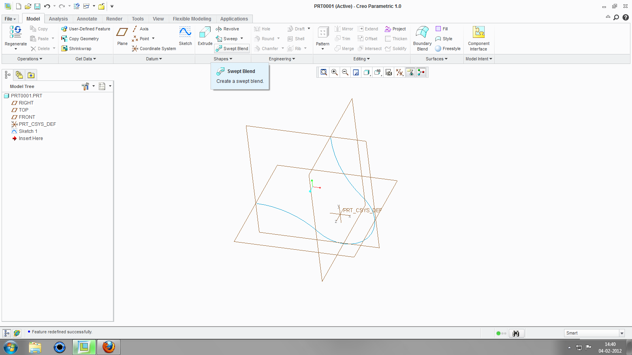Create a datum Plane
632x355 pixels.
[122, 36]
